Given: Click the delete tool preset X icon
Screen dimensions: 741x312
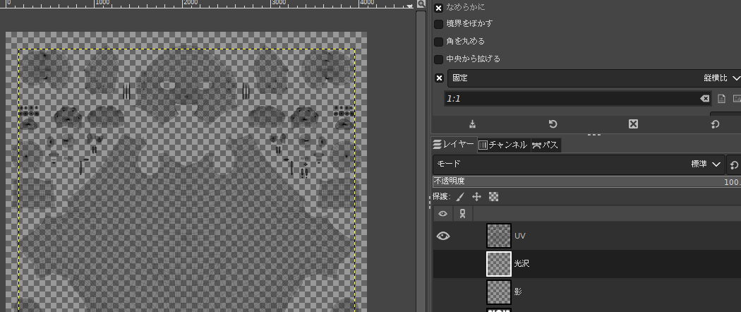Looking at the screenshot, I should coord(633,124).
